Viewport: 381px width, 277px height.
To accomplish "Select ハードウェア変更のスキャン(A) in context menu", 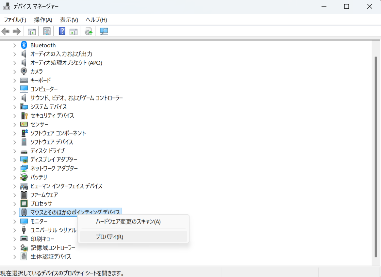I will [128, 222].
